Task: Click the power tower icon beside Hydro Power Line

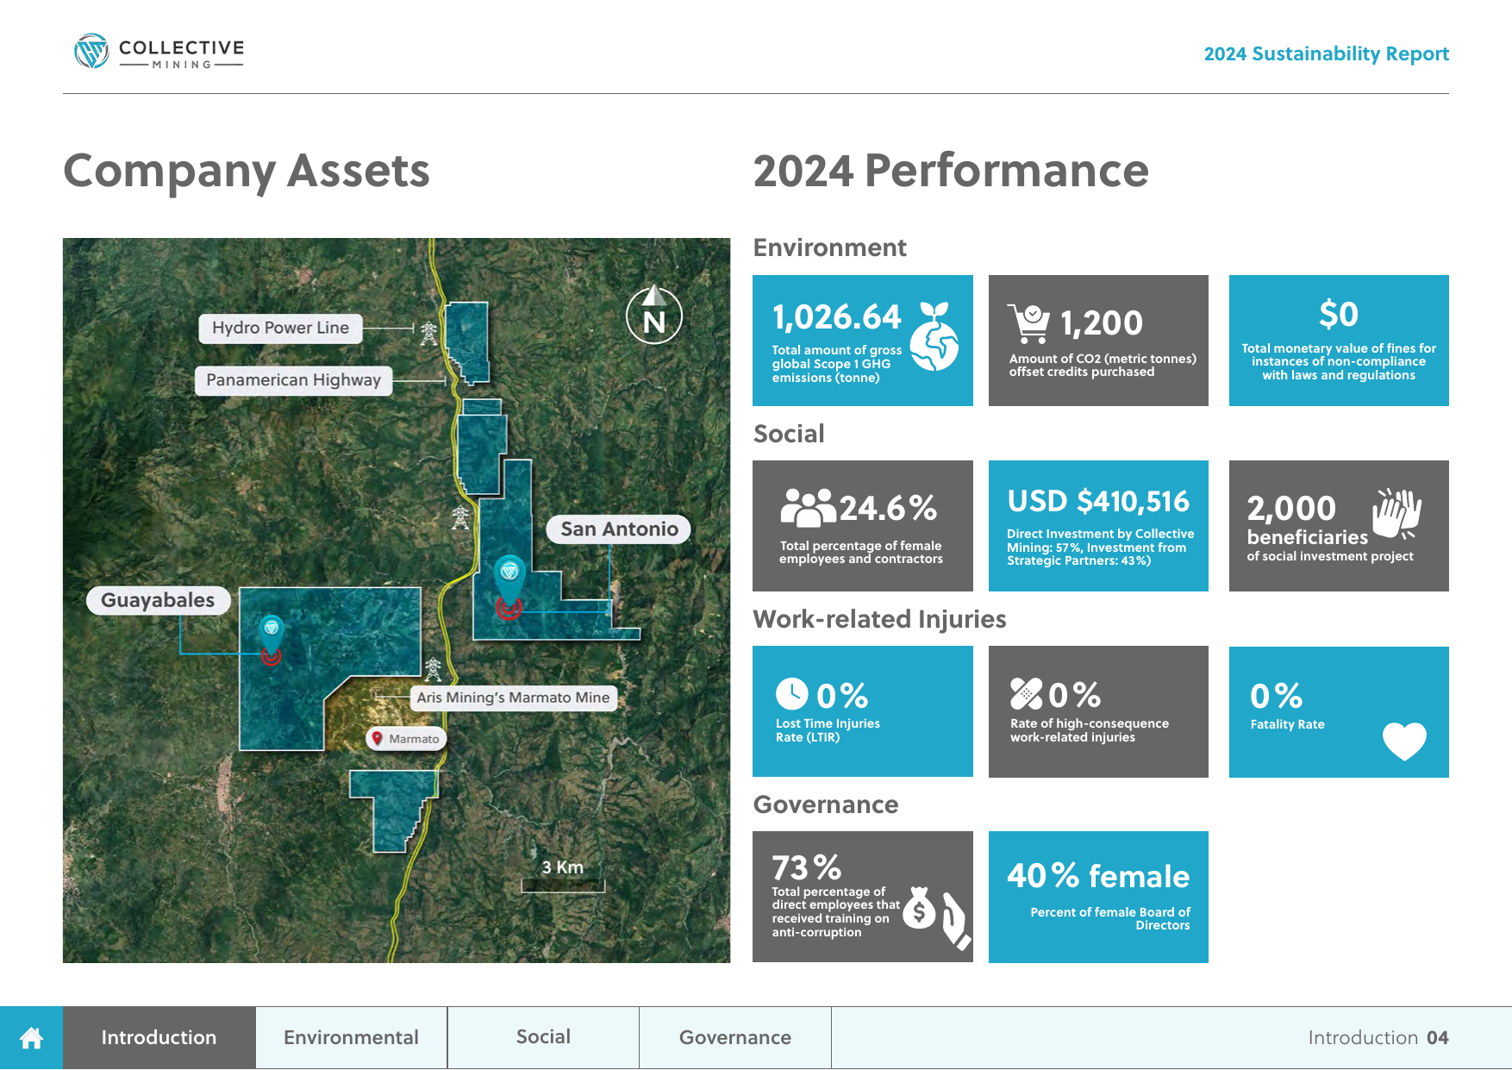Action: 428,332
